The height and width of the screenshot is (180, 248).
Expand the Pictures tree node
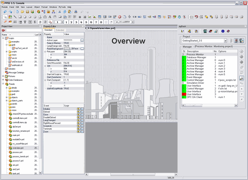[4, 76]
